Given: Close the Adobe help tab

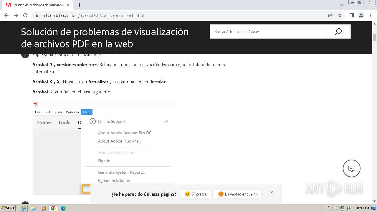Looking at the screenshot, I should tap(68, 5).
